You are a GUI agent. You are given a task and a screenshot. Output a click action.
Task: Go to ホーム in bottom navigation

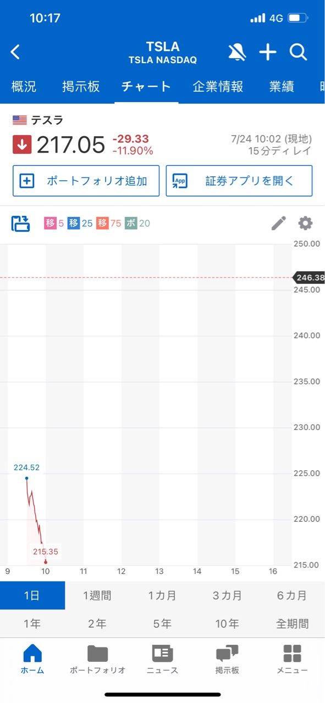point(32,659)
